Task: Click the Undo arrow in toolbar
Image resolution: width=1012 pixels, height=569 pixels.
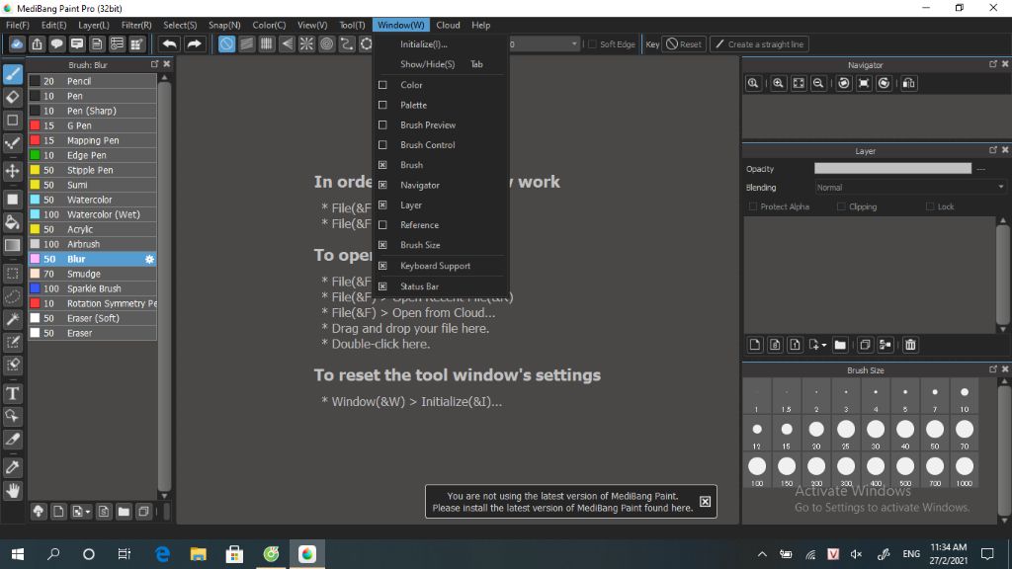Action: coord(169,43)
